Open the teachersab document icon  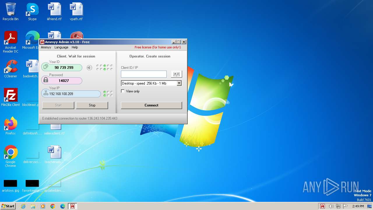pyautogui.click(x=54, y=155)
